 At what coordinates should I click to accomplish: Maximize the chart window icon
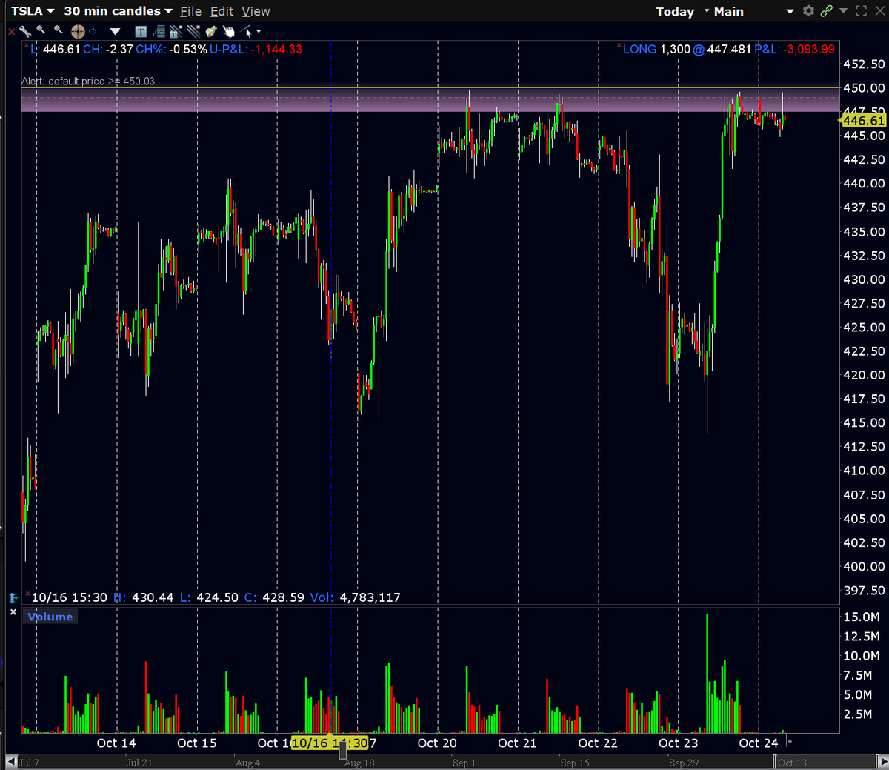861,11
